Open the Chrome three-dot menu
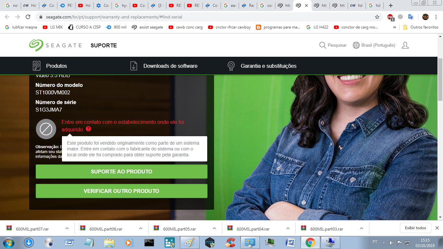This screenshot has width=443, height=249. click(436, 17)
